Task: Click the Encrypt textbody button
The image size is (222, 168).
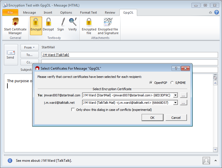Action: click(36, 26)
